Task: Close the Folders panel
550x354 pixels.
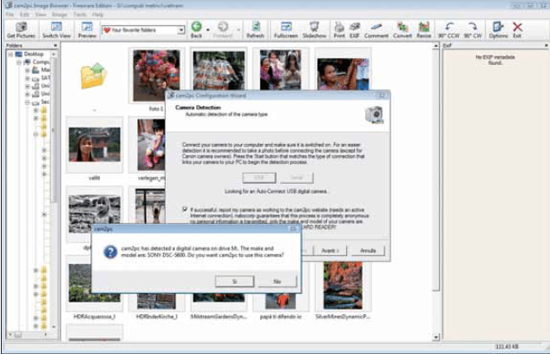Action: (56, 45)
